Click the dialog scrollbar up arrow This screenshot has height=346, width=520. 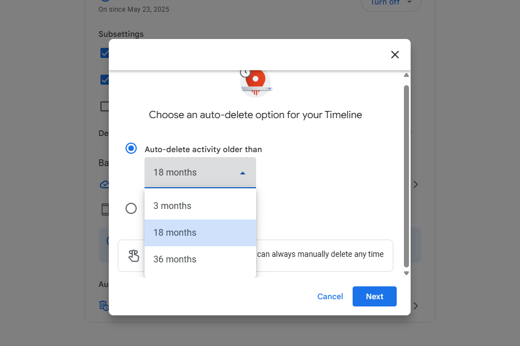(406, 75)
